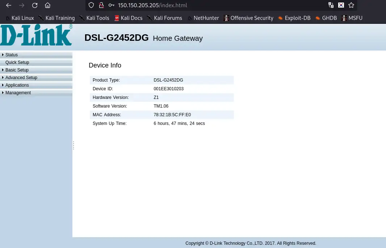Expand the Management section
The height and width of the screenshot is (248, 386).
point(18,93)
